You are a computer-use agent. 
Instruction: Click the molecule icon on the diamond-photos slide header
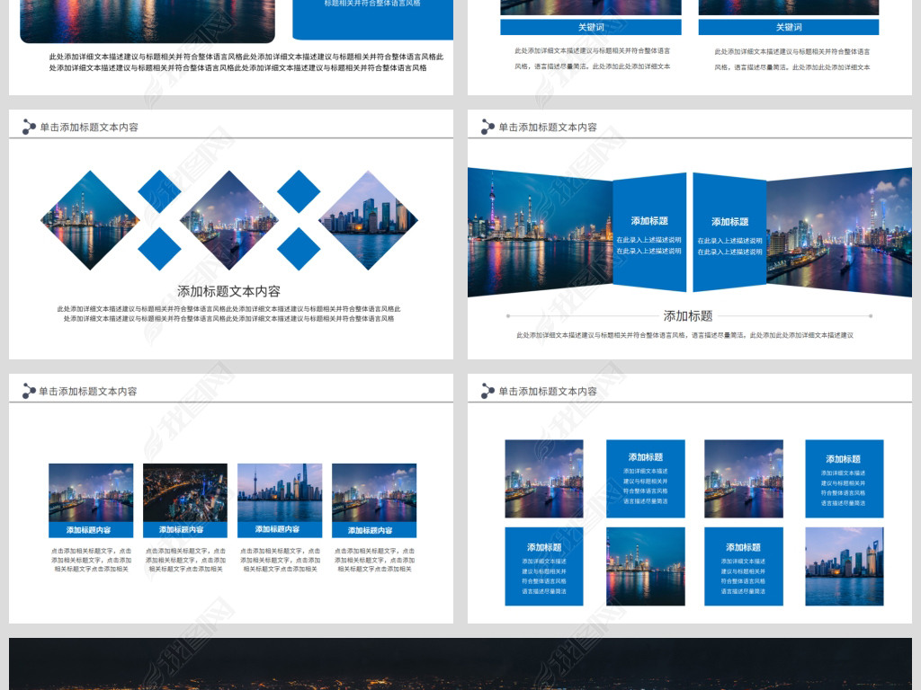[x=29, y=128]
